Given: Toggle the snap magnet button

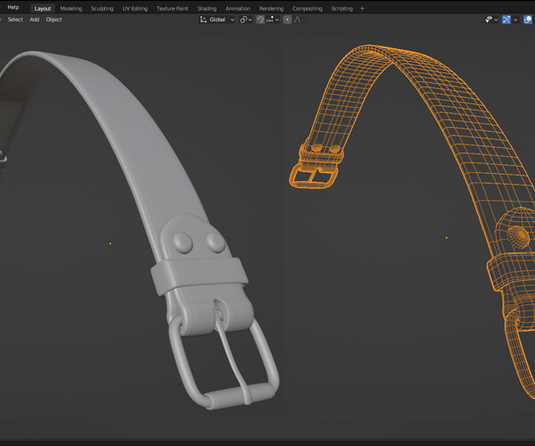Looking at the screenshot, I should point(260,20).
